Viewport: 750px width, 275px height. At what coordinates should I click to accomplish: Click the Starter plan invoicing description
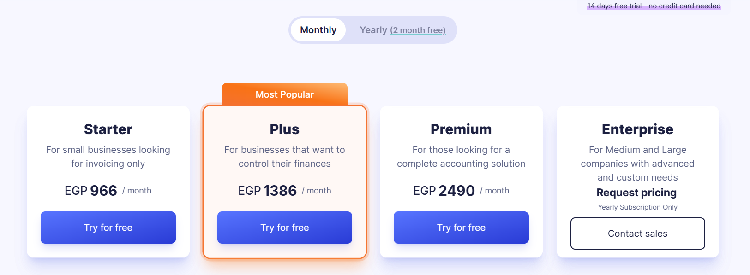pos(108,157)
